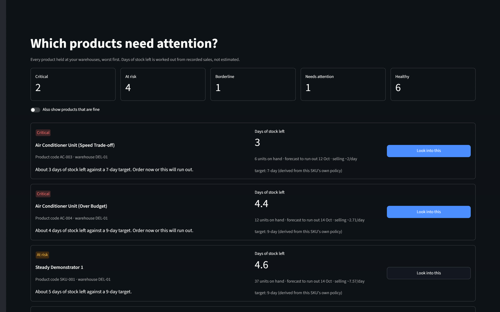Look into Steady Demonstrator 1
This screenshot has width=500, height=312.
tap(429, 273)
